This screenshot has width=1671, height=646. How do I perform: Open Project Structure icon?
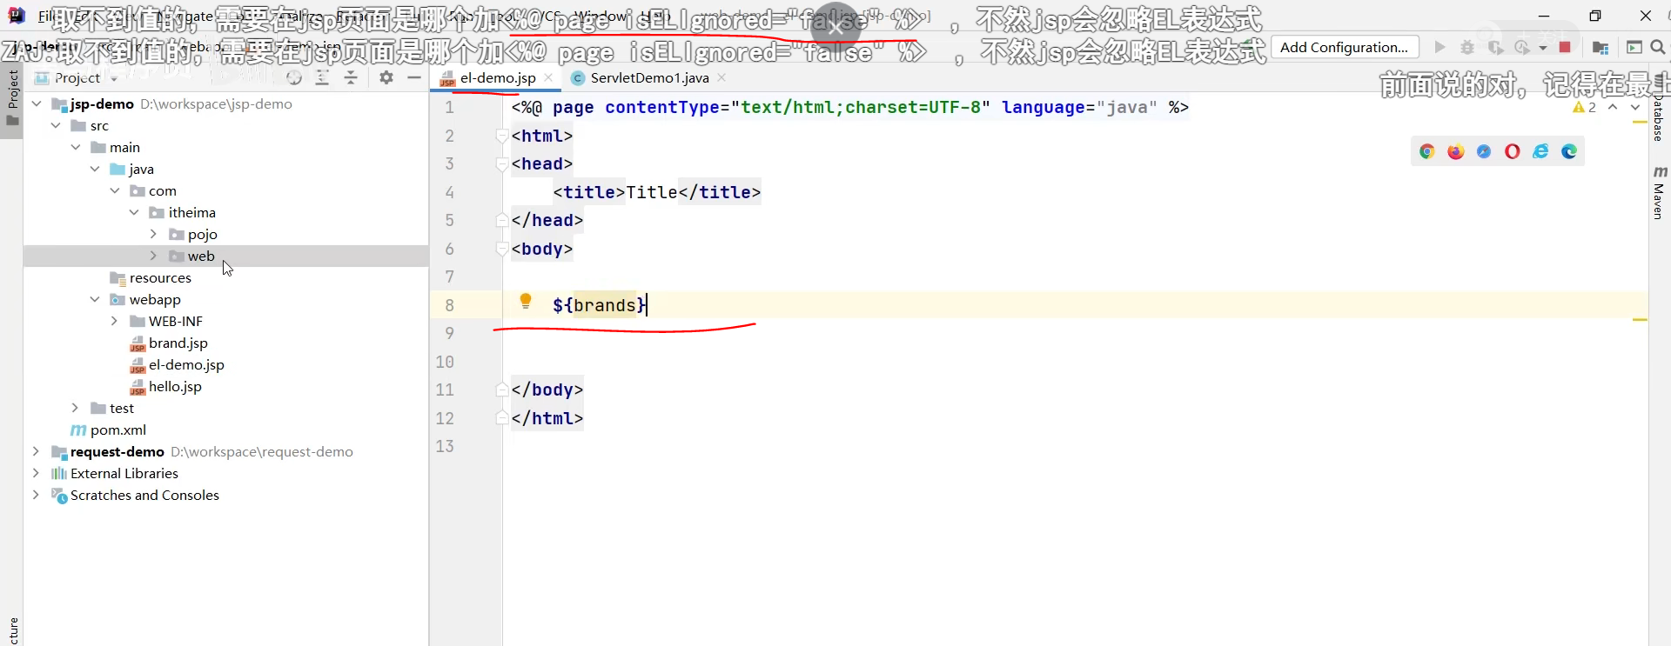1600,47
